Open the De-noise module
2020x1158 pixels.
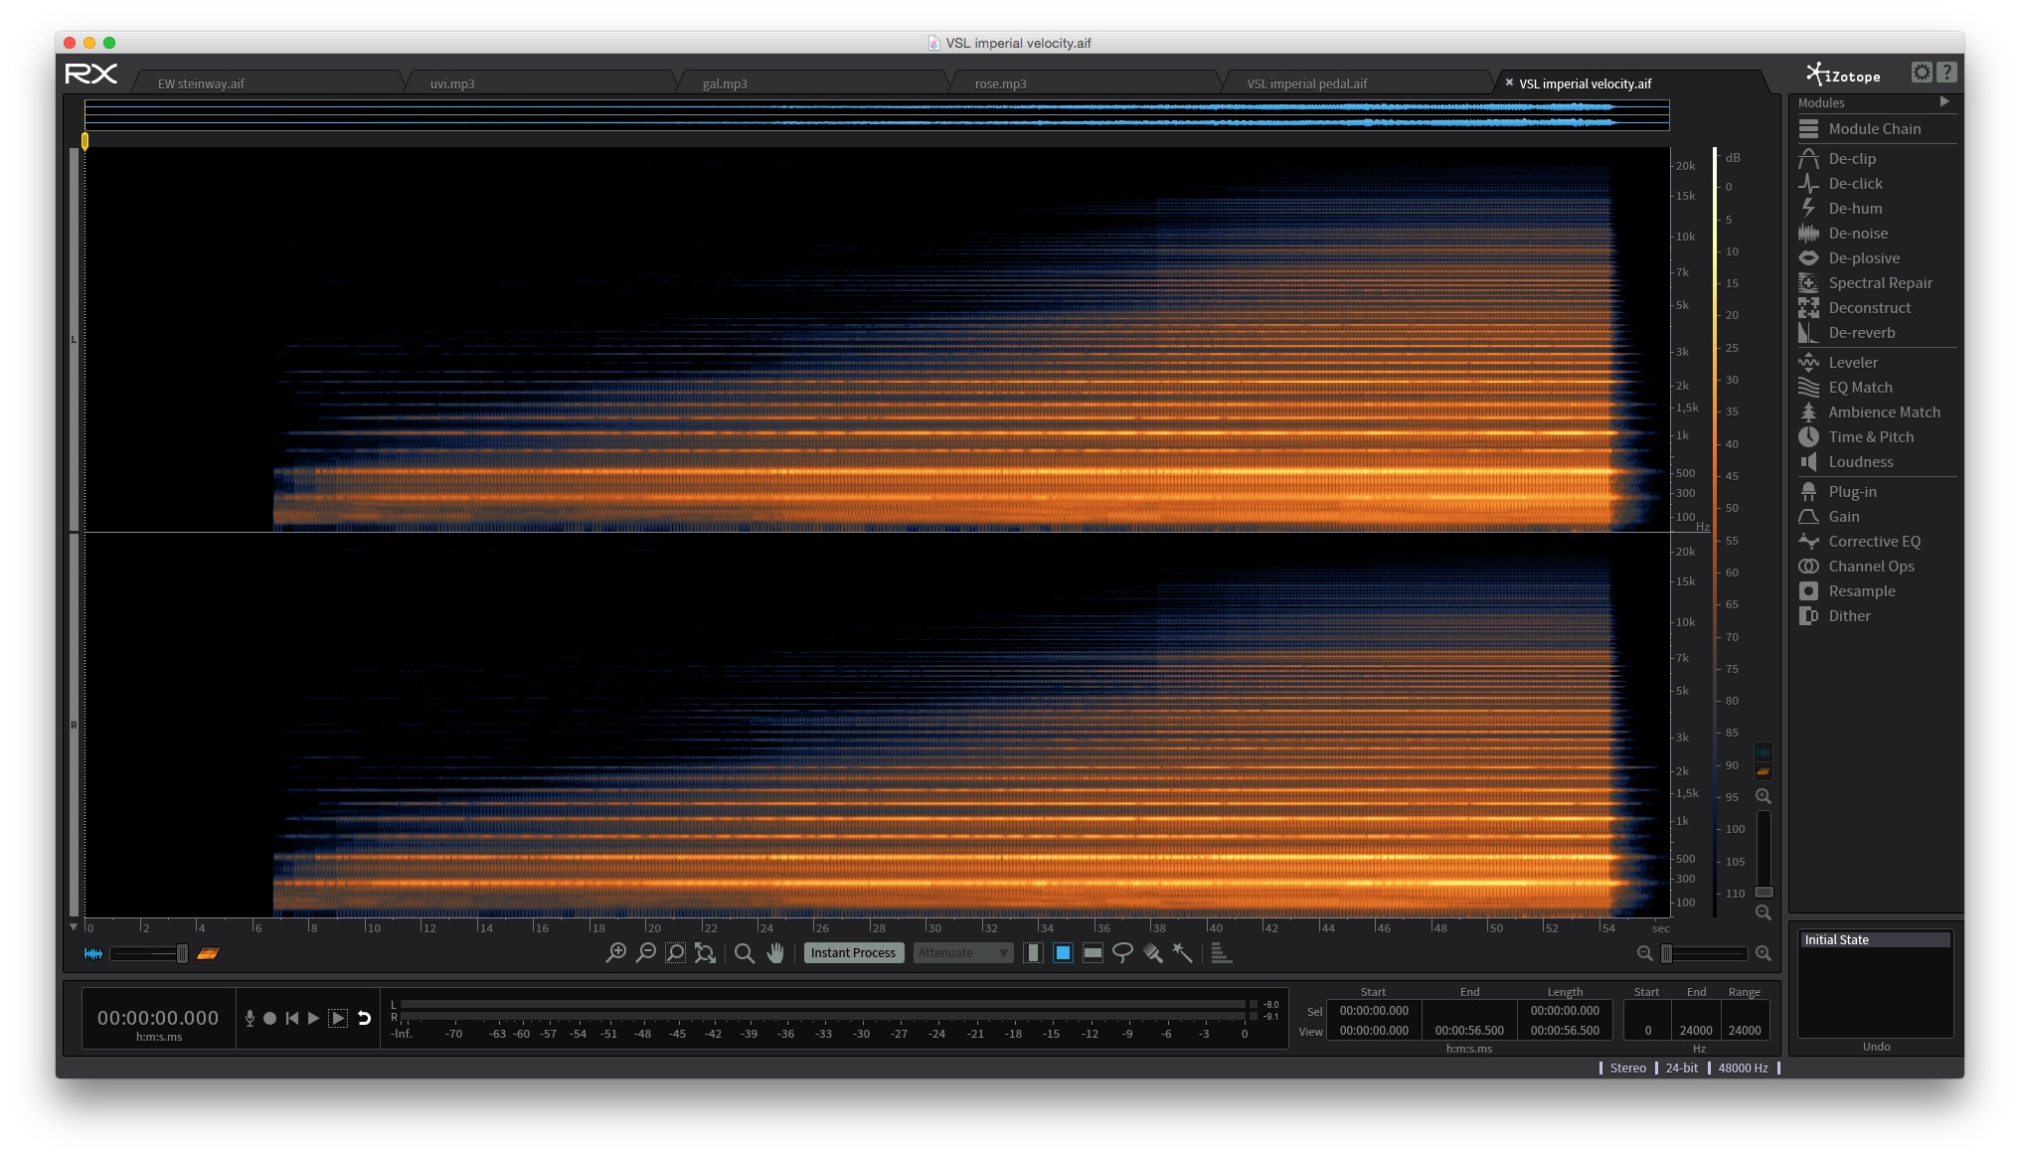tap(1857, 233)
